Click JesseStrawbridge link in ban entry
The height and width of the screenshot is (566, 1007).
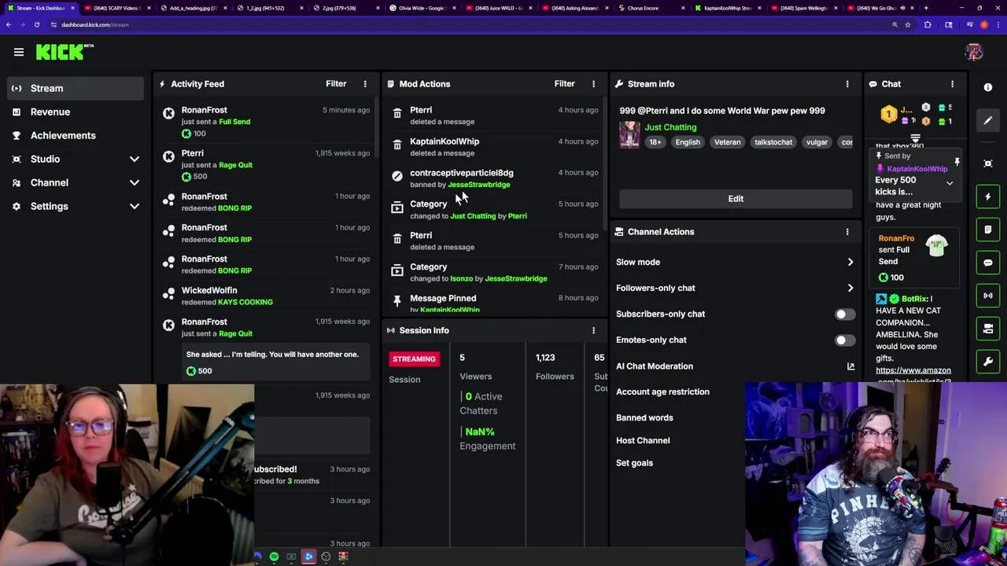(478, 185)
